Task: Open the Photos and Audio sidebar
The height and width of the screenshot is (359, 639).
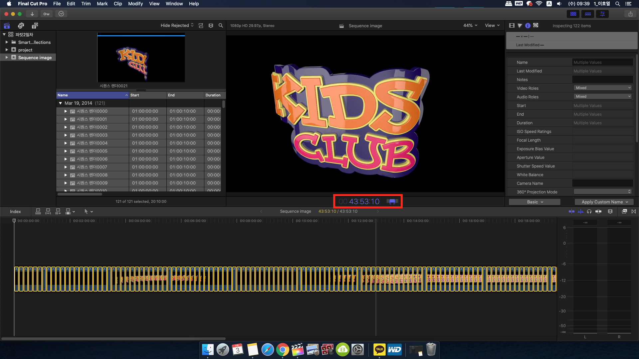Action: [21, 26]
